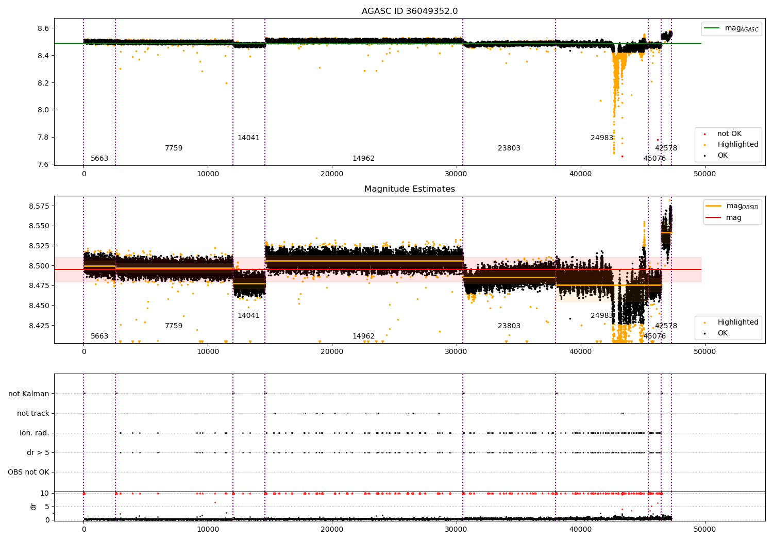Click OBSID label 14962 in the middle plot
773x541 pixels.
(363, 336)
